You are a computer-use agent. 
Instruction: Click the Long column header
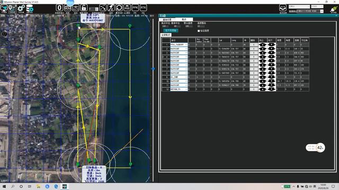pos(237,40)
